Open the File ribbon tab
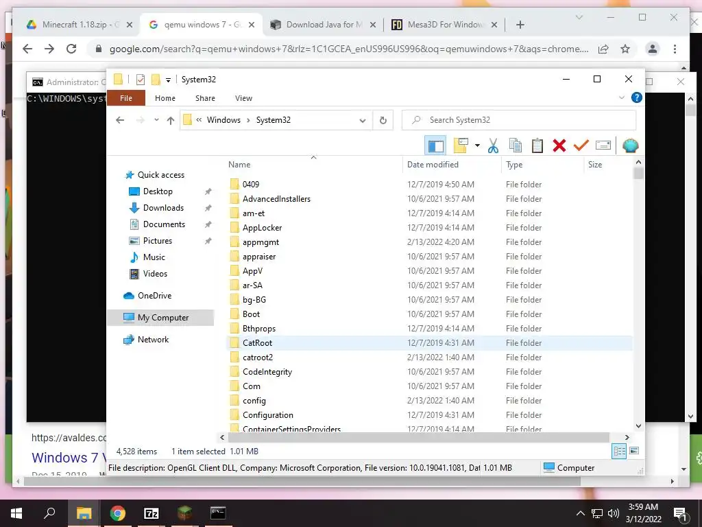Viewport: 702px width, 527px height. pos(126,98)
